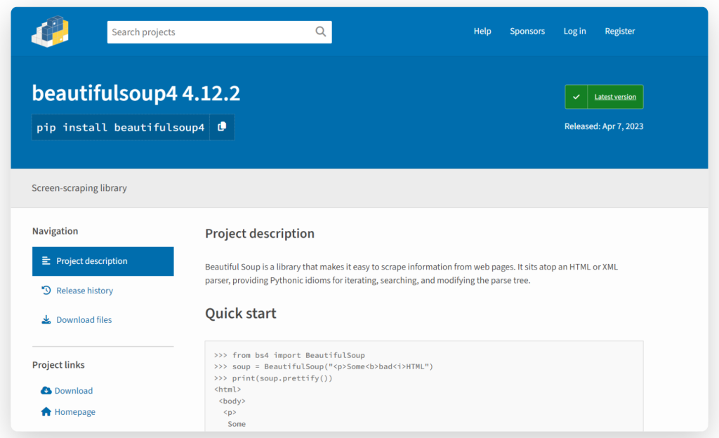
Task: Click the Project links heading
Action: pyautogui.click(x=58, y=365)
